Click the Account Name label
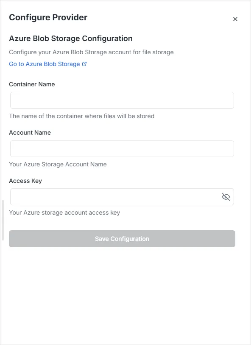This screenshot has height=345, width=251. click(x=30, y=132)
